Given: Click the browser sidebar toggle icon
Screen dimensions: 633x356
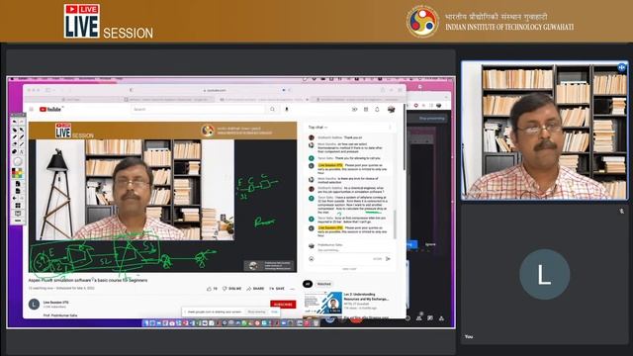Looking at the screenshot, I should tap(47, 90).
